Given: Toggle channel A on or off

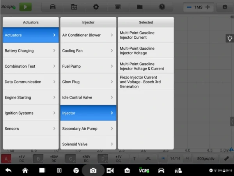Looking at the screenshot, I should tap(6, 159).
